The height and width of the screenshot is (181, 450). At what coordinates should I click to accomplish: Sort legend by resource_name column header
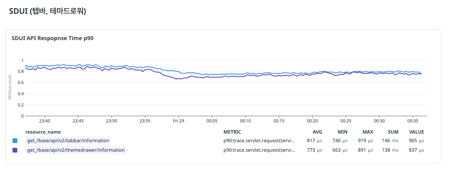43,132
